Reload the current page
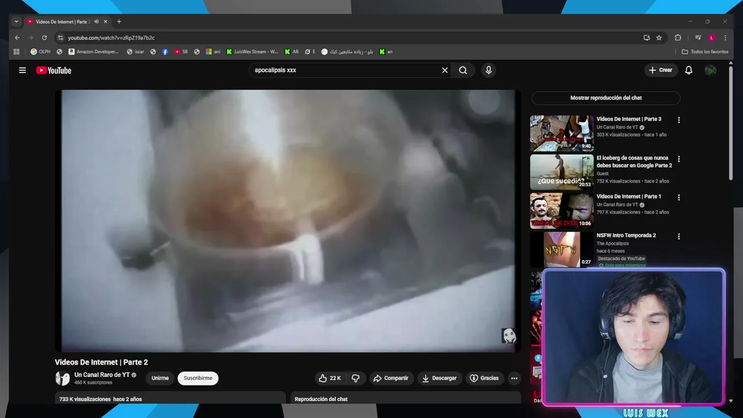 (44, 38)
